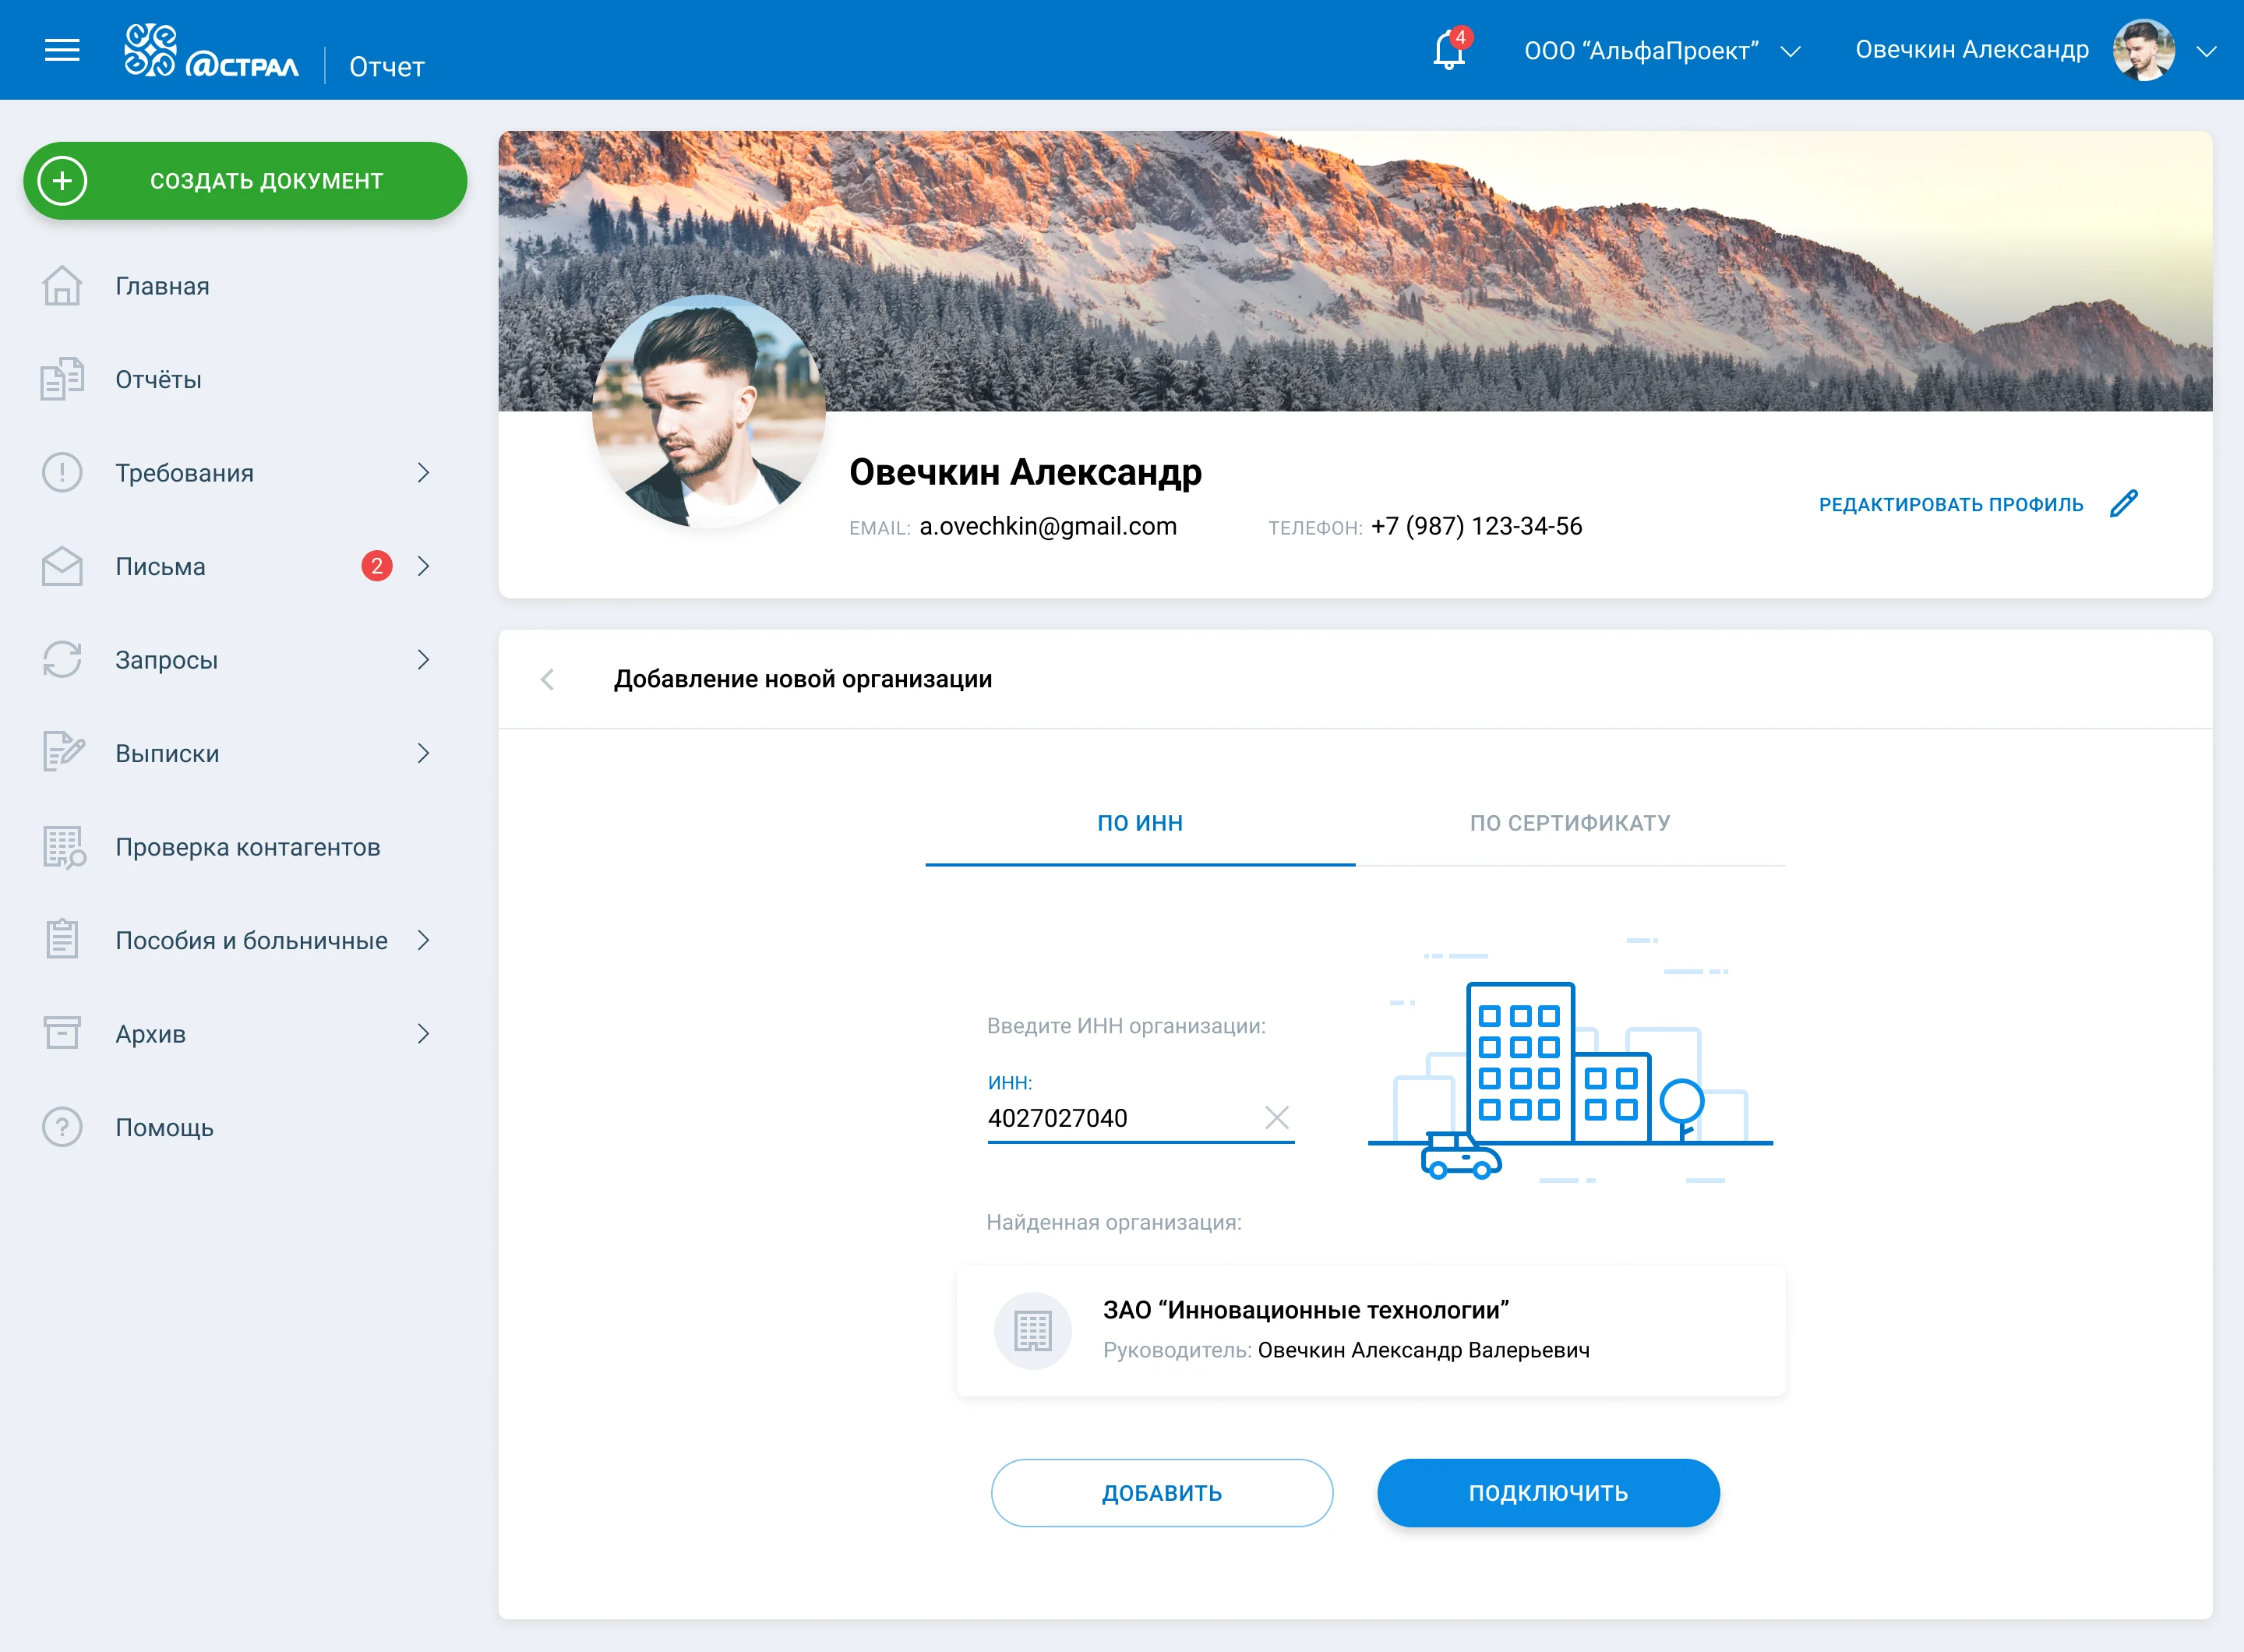Click the small header avatar
Image resolution: width=2244 pixels, height=1652 pixels.
click(2144, 50)
